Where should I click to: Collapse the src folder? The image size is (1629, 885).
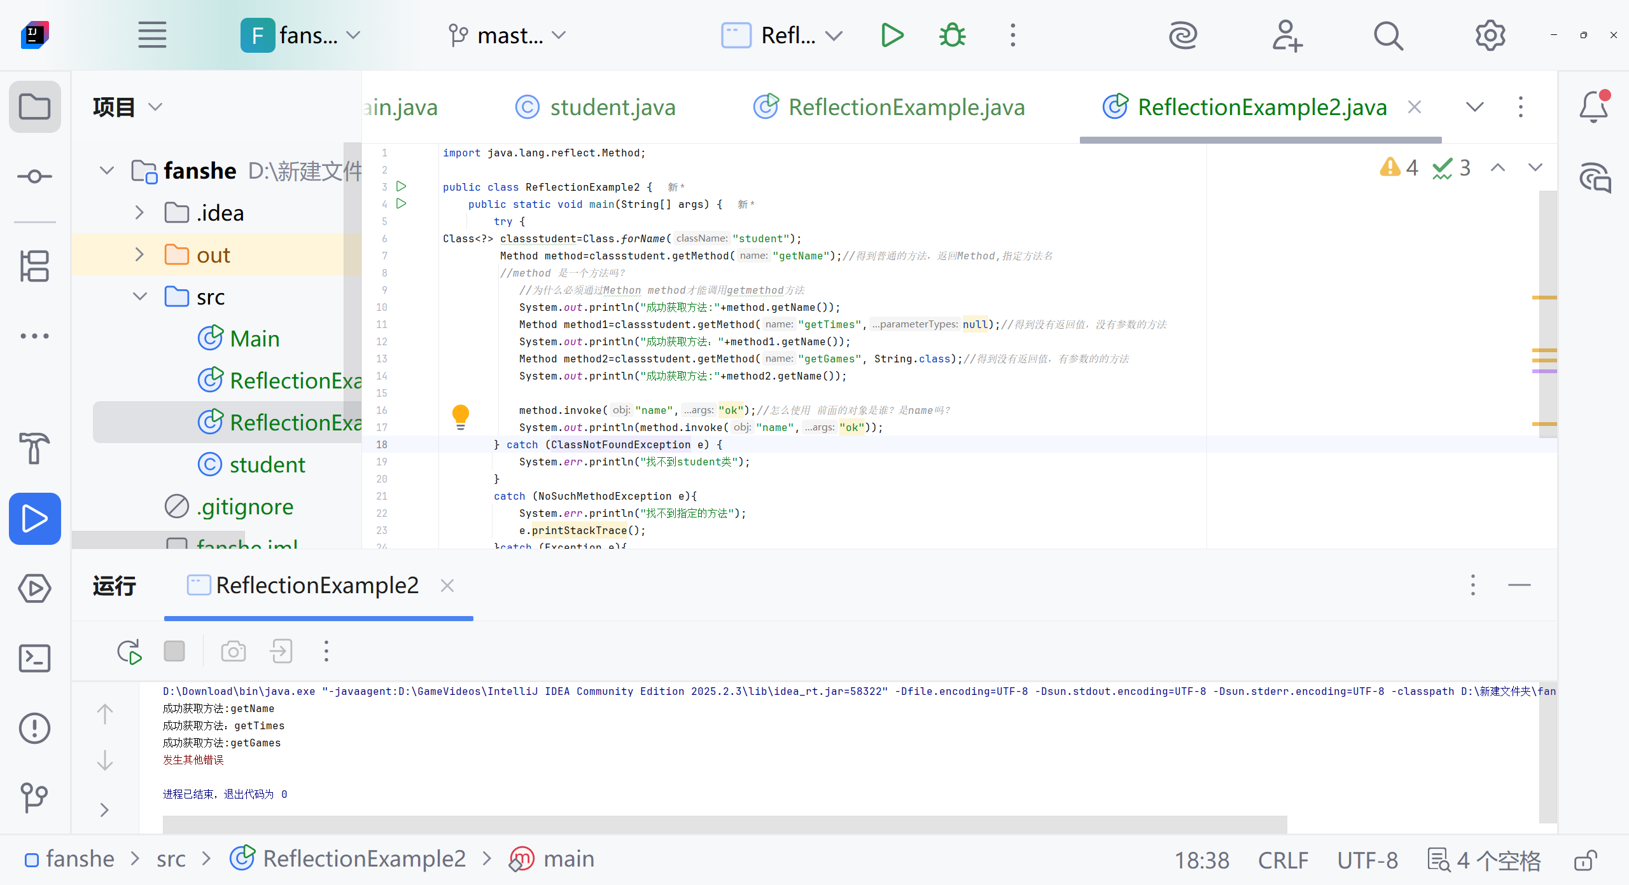pos(139,297)
